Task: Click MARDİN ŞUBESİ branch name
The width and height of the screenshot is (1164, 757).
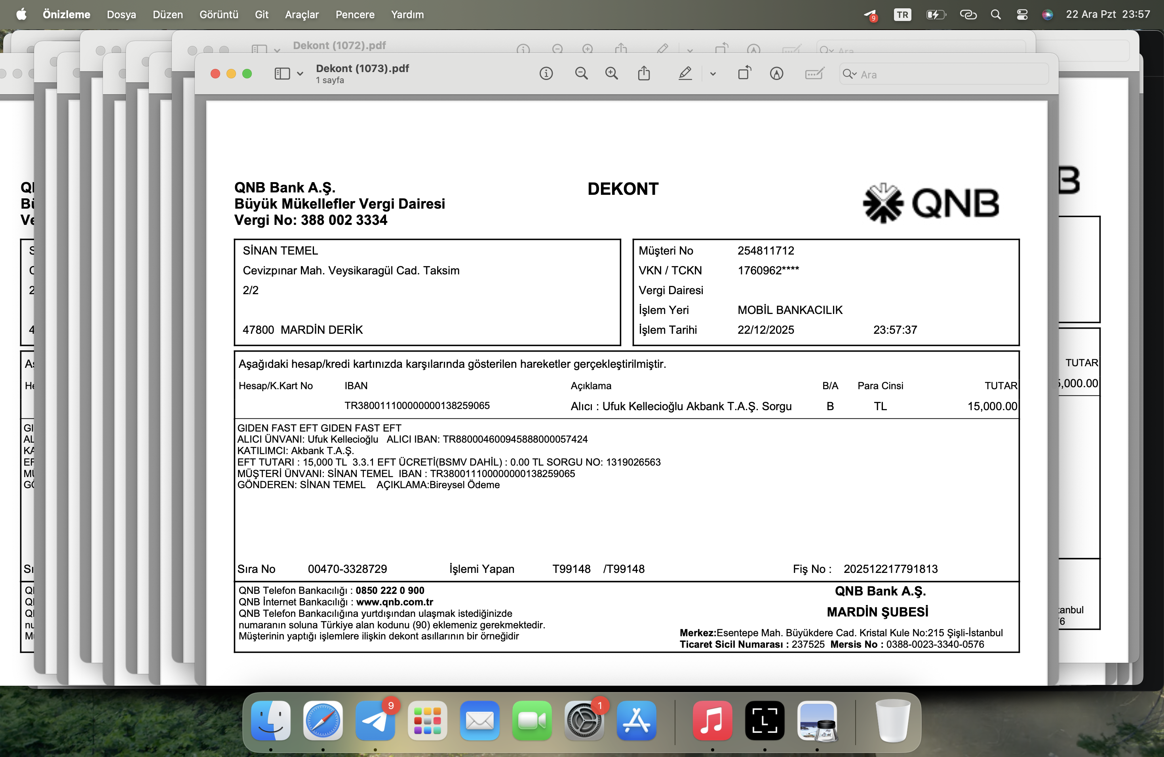Action: pyautogui.click(x=877, y=612)
